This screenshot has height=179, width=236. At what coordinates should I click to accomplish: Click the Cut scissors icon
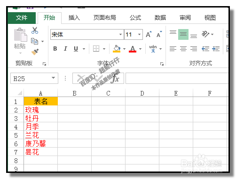click(x=35, y=30)
